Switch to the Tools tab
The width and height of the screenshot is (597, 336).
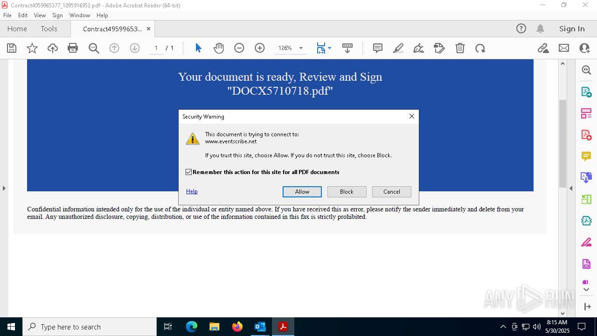49,28
